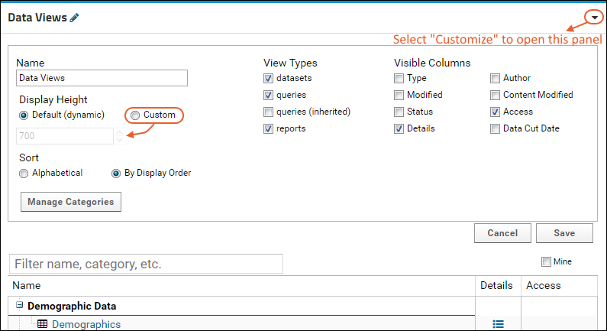Image resolution: width=607 pixels, height=331 pixels.
Task: Click the pencil edit icon beside Data Views
Action: point(74,18)
